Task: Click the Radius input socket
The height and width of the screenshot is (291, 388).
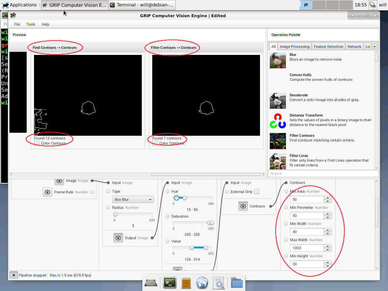Action: (108, 207)
